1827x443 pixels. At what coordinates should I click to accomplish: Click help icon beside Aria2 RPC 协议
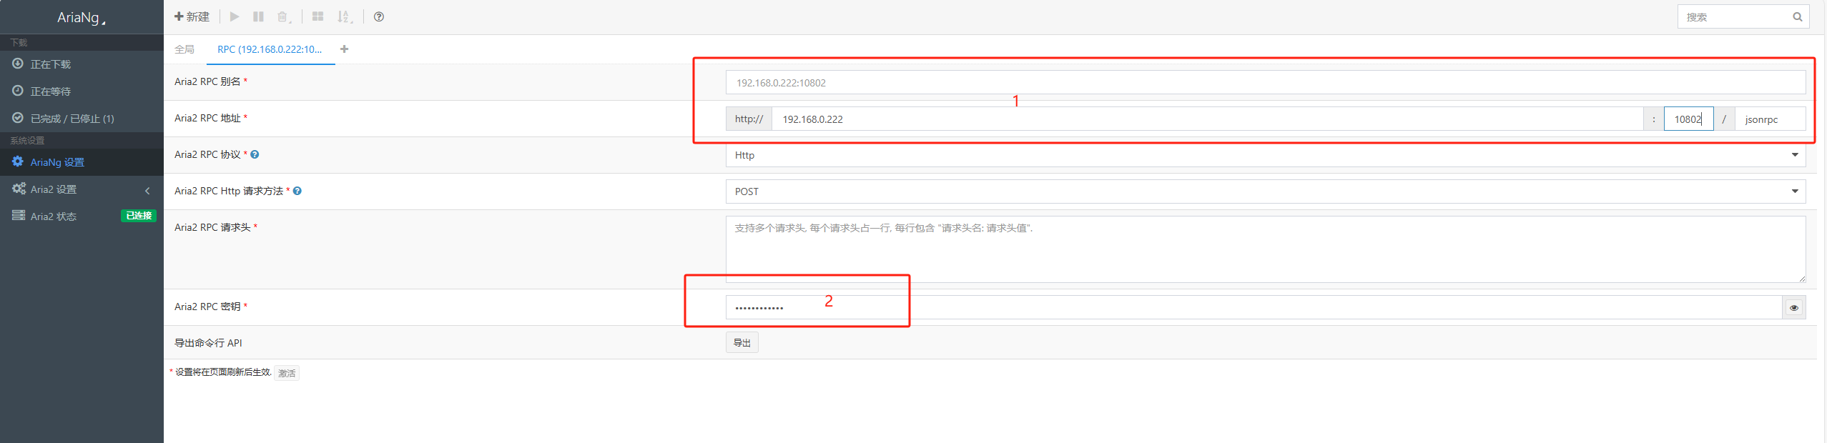(x=255, y=154)
